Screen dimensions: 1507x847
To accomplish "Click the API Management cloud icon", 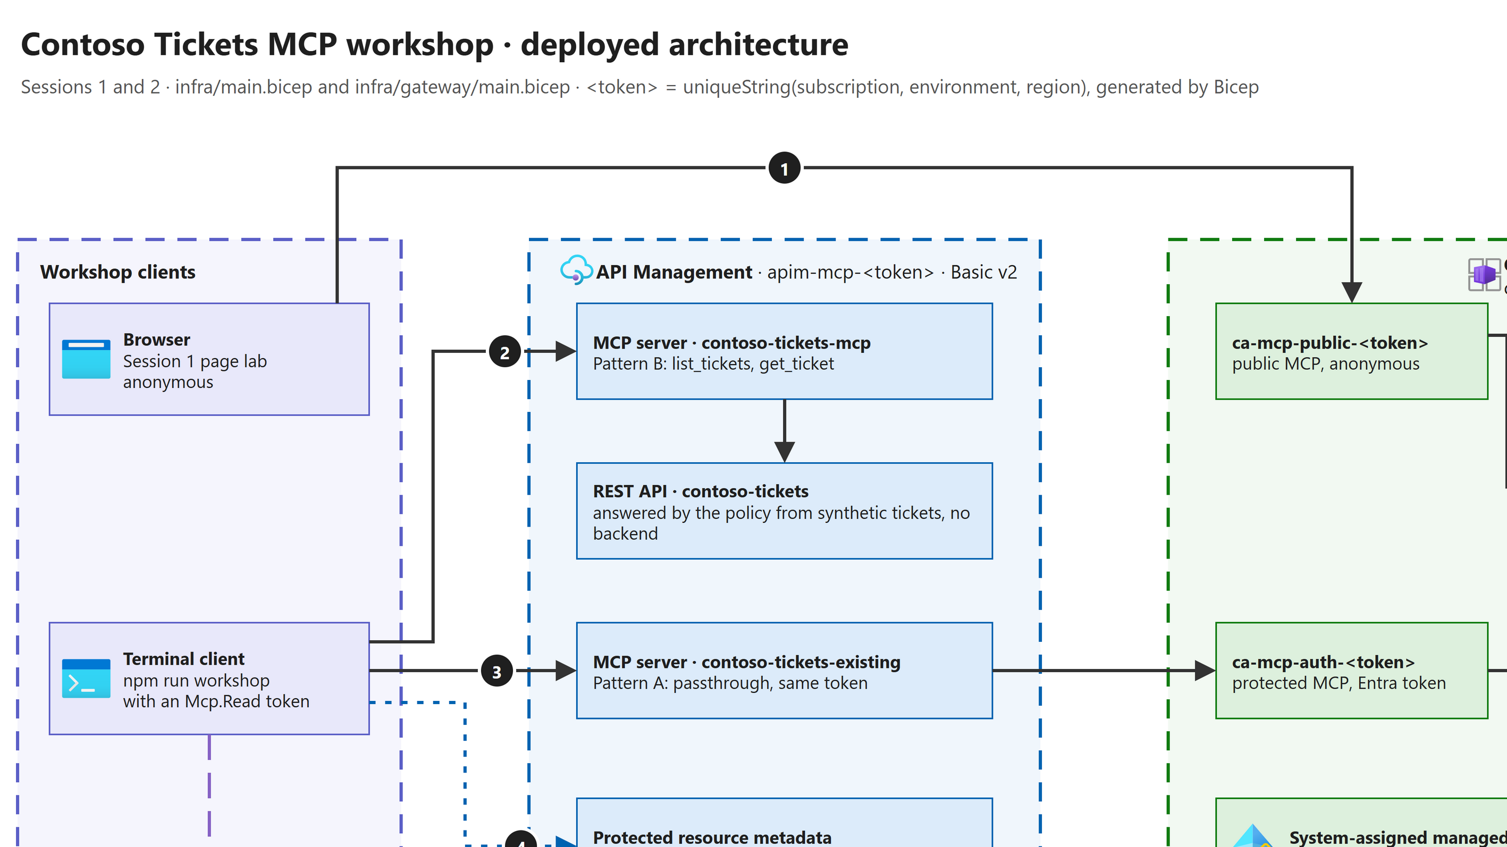I will [x=576, y=270].
